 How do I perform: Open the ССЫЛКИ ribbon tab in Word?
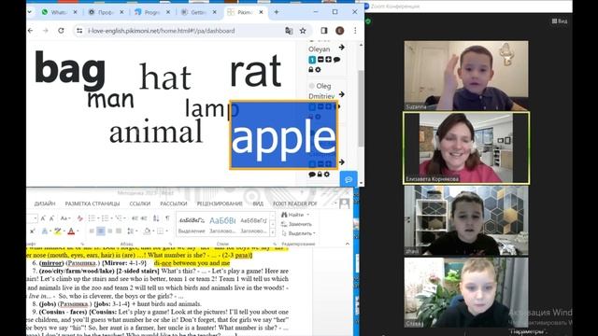[x=140, y=203]
